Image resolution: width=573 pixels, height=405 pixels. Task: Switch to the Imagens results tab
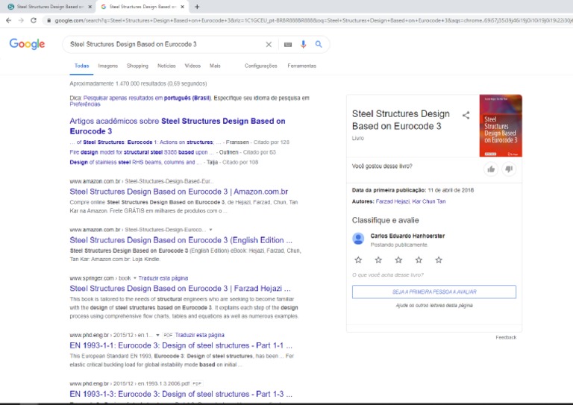coord(107,66)
